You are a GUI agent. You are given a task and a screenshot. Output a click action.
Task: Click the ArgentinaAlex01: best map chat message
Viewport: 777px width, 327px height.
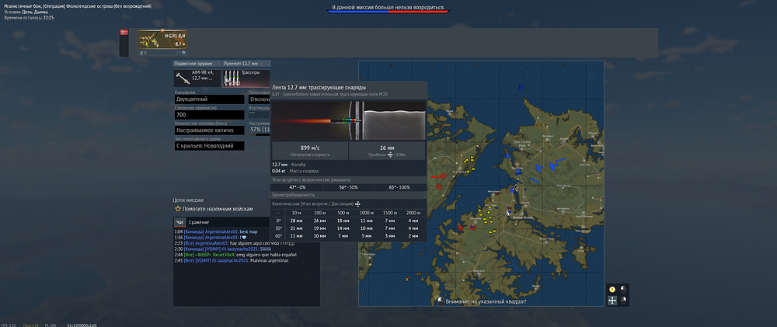(x=216, y=232)
